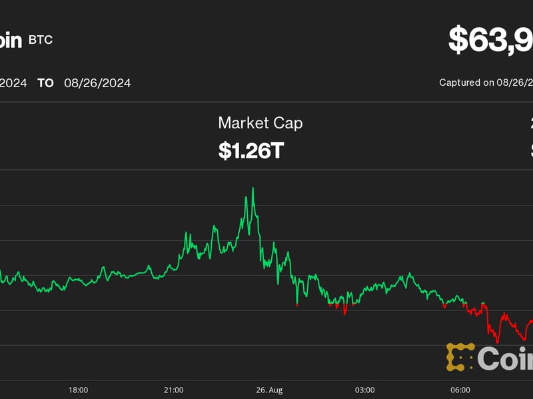This screenshot has height=399, width=533.
Task: Click the CoinDesk logo icon
Action: pos(460,357)
